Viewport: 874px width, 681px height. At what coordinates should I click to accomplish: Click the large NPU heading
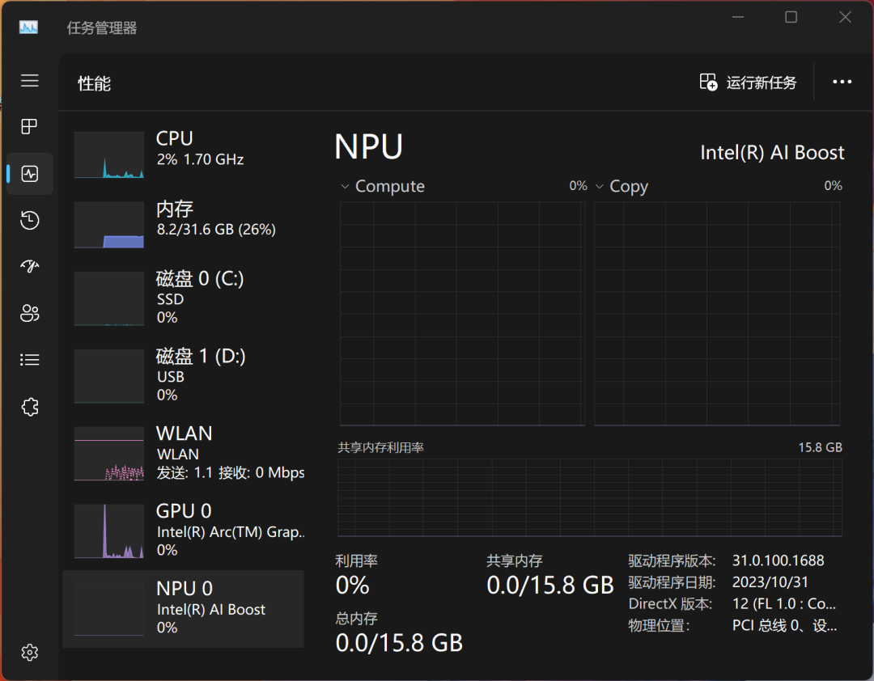(x=368, y=147)
